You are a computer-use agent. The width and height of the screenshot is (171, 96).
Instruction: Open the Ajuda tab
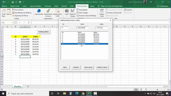[x=92, y=6]
